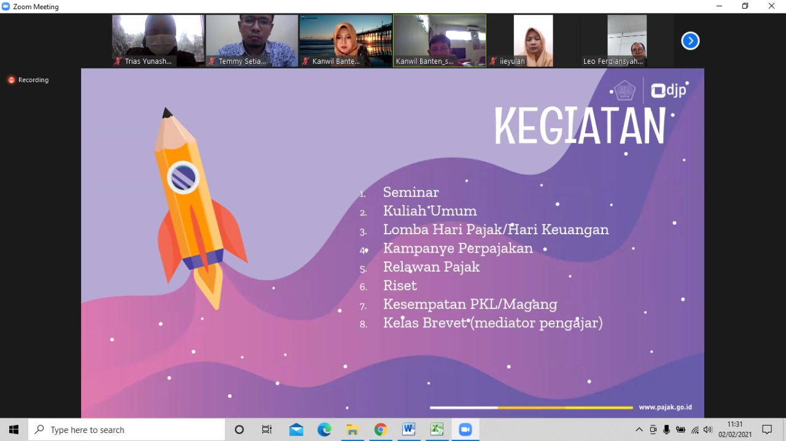Click the 'Type here to search' box
The height and width of the screenshot is (441, 786).
tap(126, 429)
